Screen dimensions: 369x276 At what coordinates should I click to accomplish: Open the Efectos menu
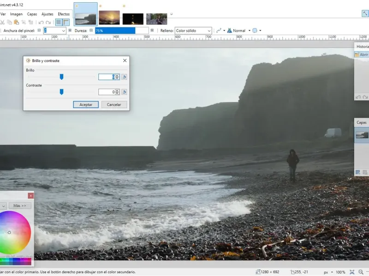pyautogui.click(x=64, y=14)
